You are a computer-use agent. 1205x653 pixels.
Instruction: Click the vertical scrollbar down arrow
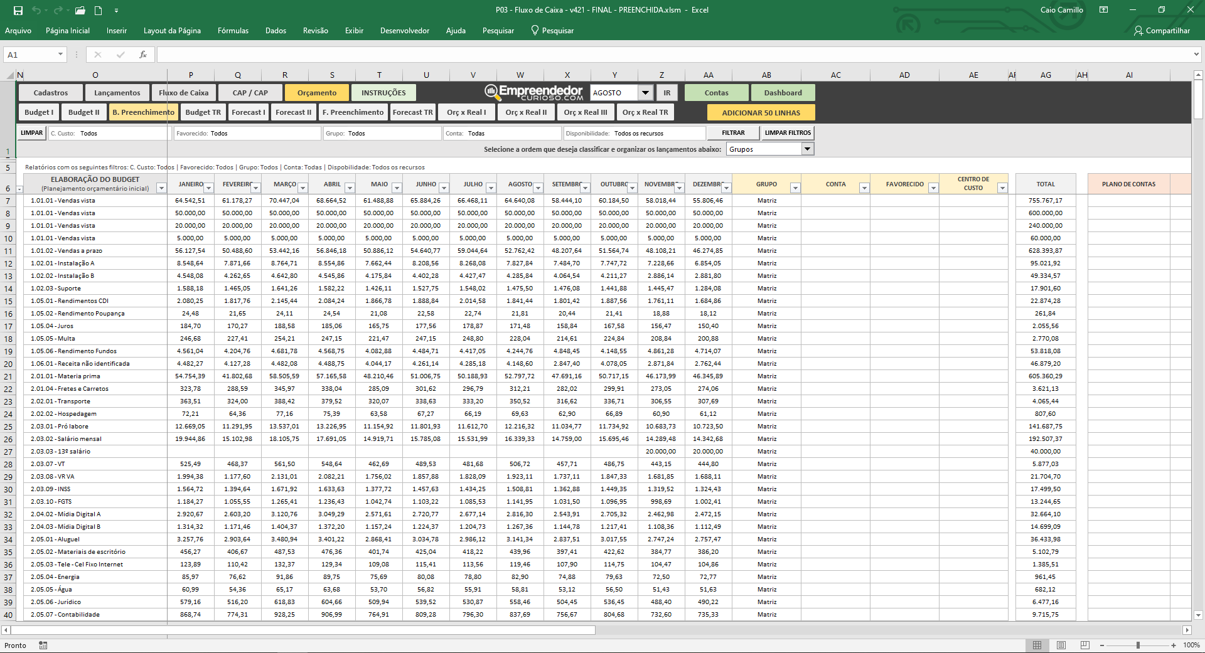1198,615
